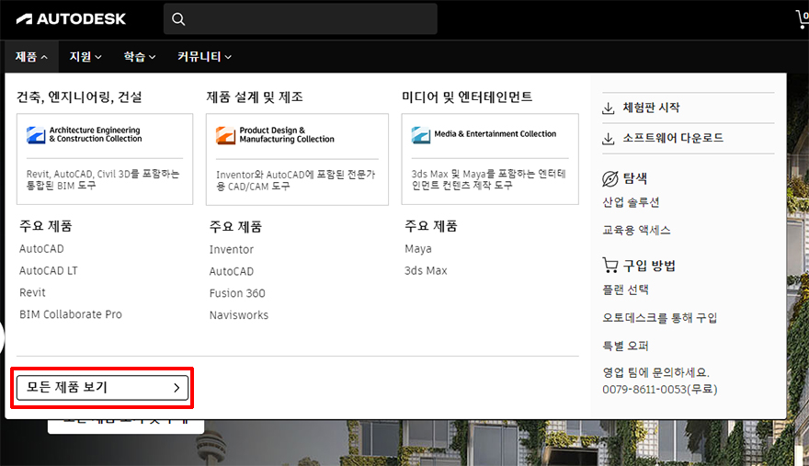This screenshot has width=809, height=466.
Task: Open the AutoCAD LT product link
Action: (49, 270)
